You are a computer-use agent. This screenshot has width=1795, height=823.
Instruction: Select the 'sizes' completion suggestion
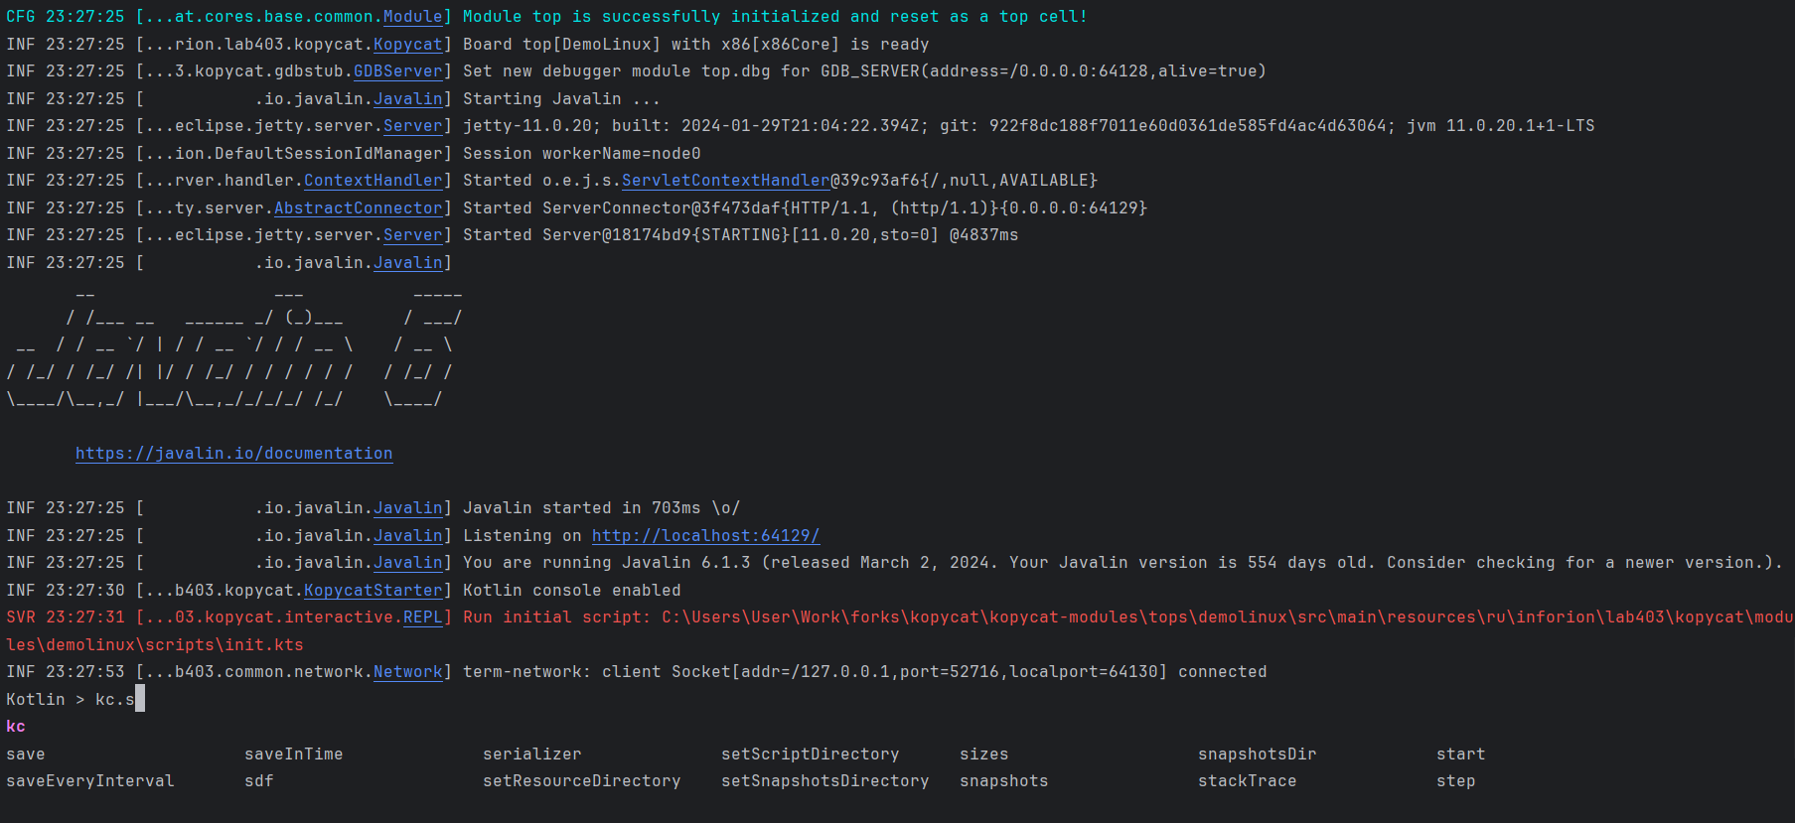tap(984, 754)
